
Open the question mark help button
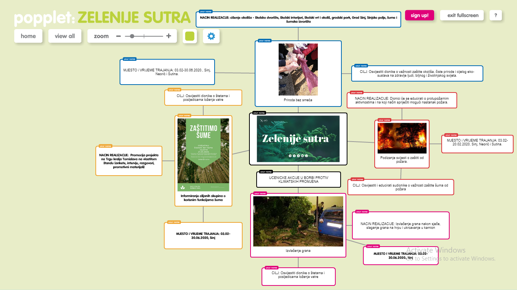(x=495, y=15)
